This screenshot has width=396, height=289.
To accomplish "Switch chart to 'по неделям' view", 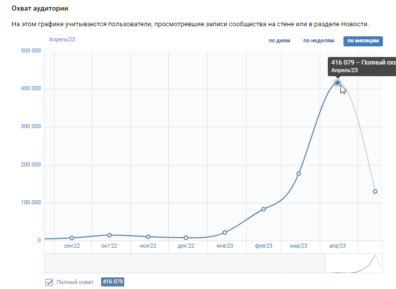I will [319, 41].
